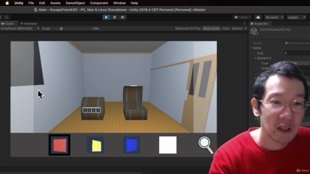The image size is (310, 174).
Task: Collapse Element 0 in Inspector
Action: click(x=255, y=58)
